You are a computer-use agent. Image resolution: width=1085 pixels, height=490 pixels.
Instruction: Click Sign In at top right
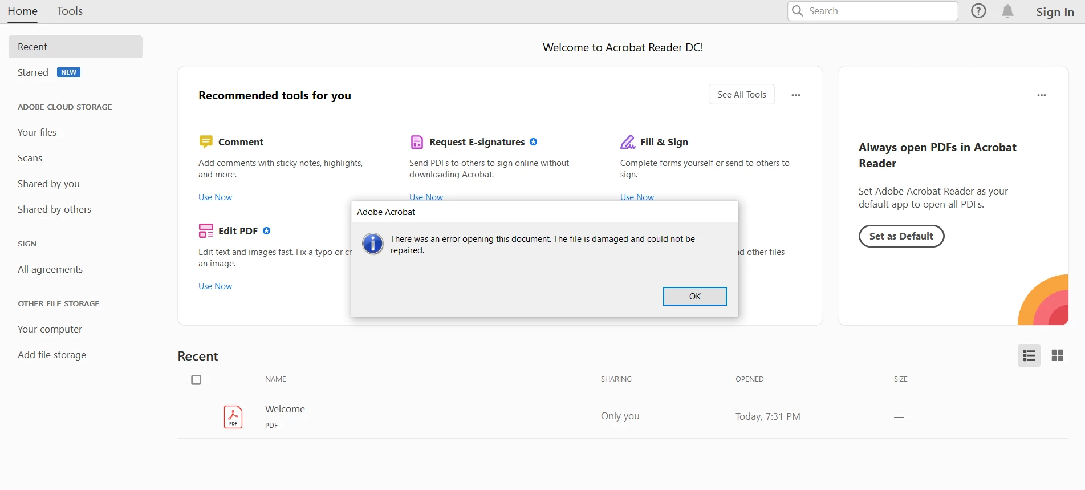pyautogui.click(x=1055, y=12)
